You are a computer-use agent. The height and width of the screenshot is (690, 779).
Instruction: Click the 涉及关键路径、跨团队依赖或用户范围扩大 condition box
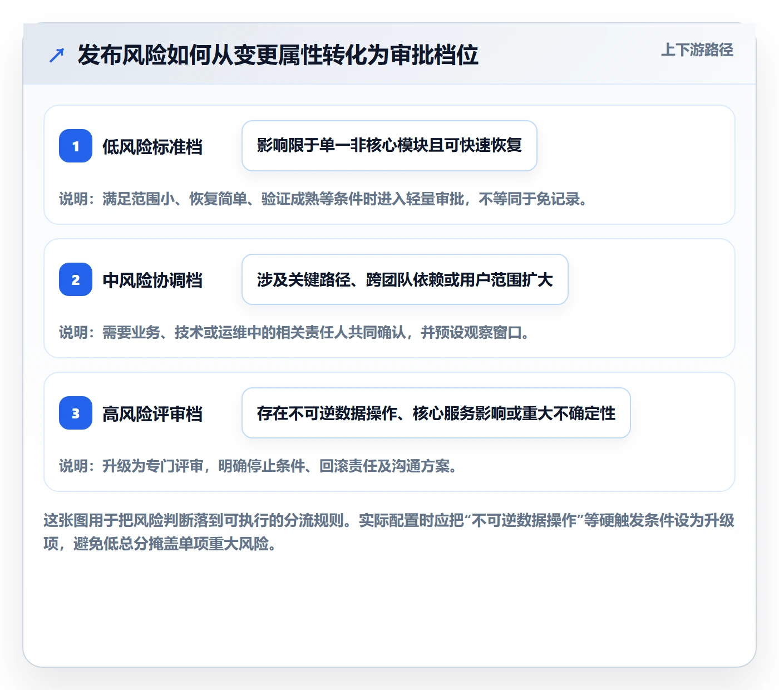(x=405, y=279)
